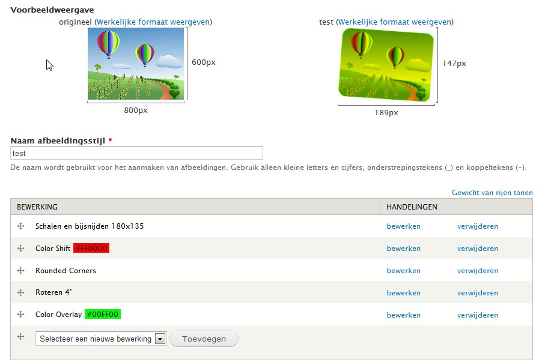Grab the drag handle beside Roteren 4°

(20, 293)
